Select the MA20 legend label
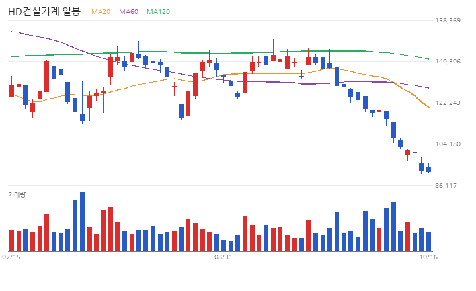This screenshot has width=476, height=291. [x=100, y=11]
